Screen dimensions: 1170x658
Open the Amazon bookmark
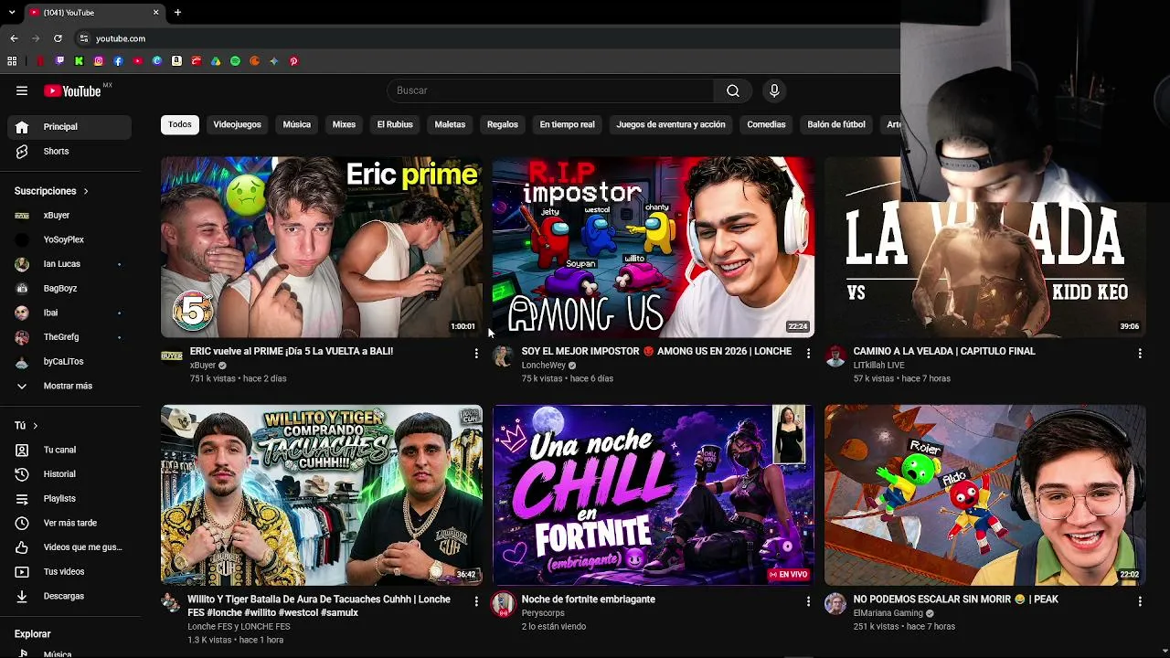[176, 61]
